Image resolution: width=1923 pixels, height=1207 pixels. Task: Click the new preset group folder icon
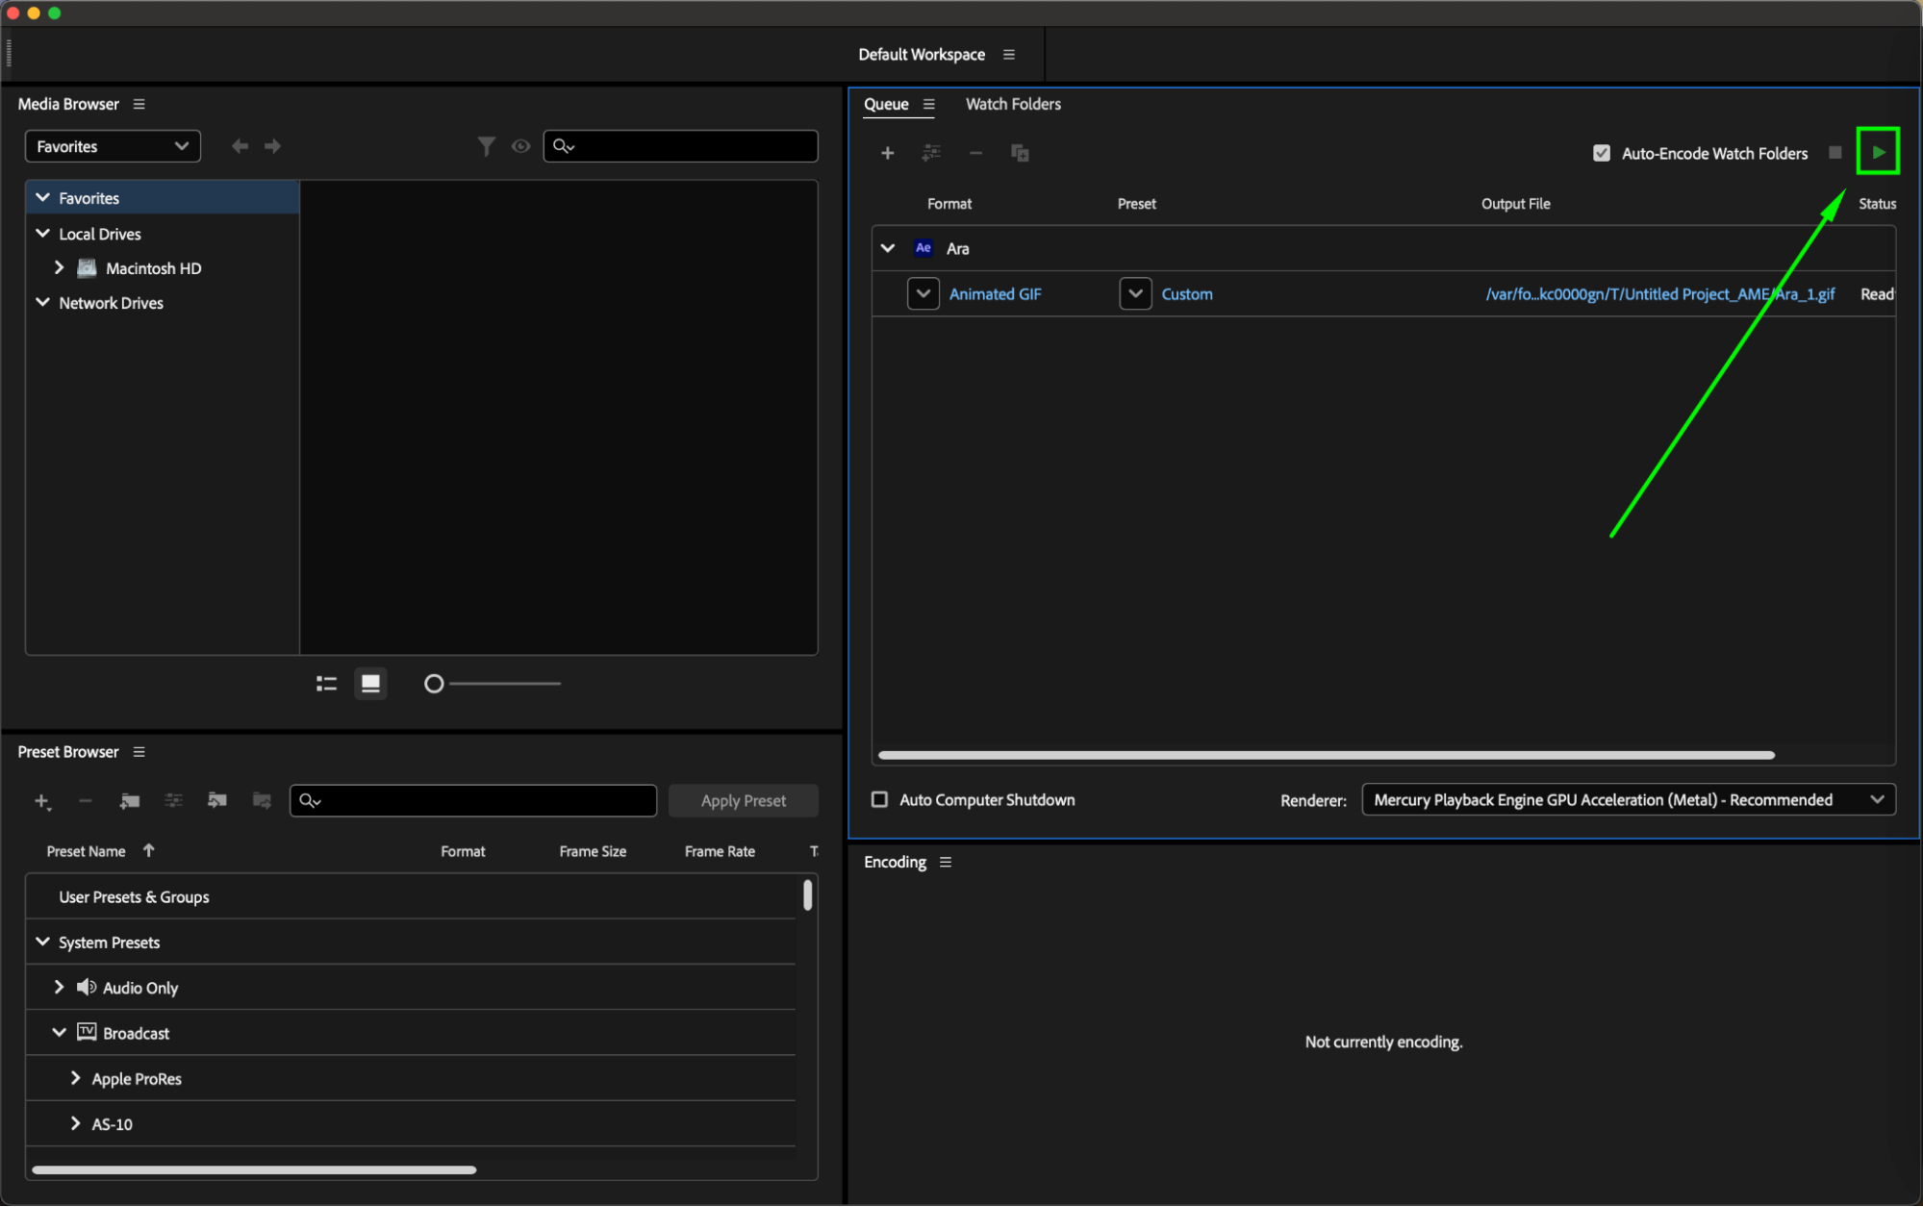coord(130,801)
